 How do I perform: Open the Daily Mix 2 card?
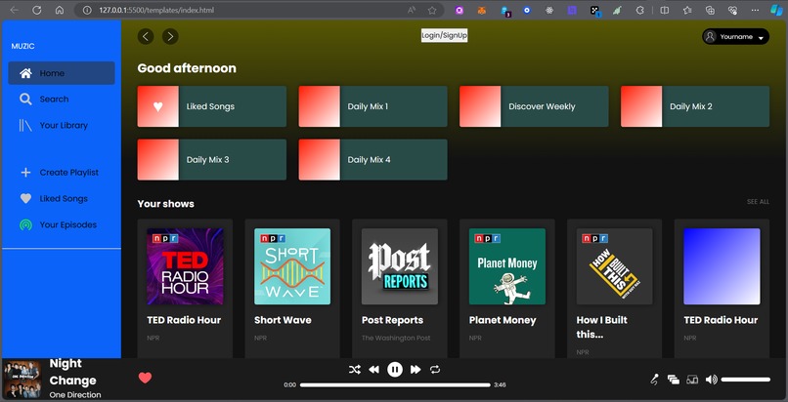(695, 106)
